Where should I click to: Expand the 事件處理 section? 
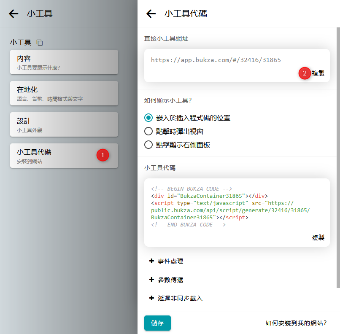point(170,261)
